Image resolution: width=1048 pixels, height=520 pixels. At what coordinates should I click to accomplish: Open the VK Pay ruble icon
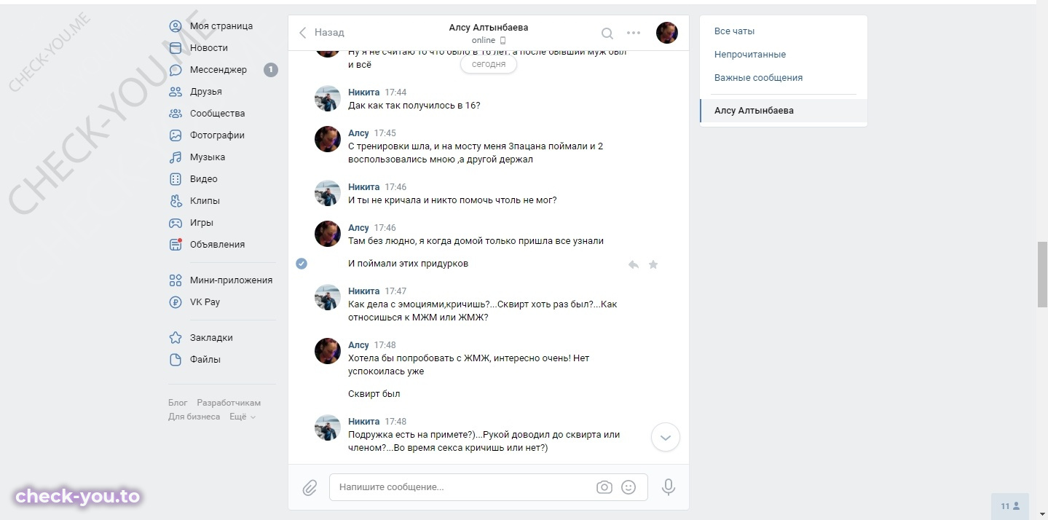pos(176,302)
